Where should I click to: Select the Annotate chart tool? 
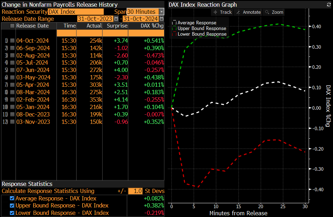pos(248,12)
